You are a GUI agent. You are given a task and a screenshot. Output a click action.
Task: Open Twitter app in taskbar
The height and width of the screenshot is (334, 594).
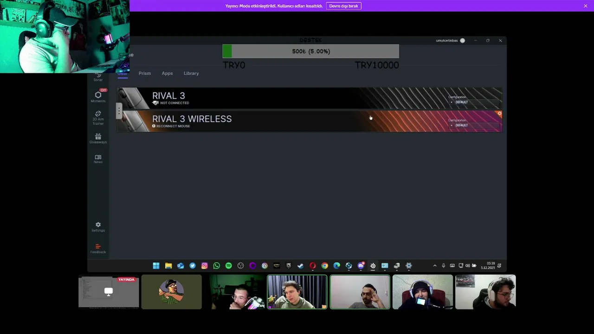193,266
